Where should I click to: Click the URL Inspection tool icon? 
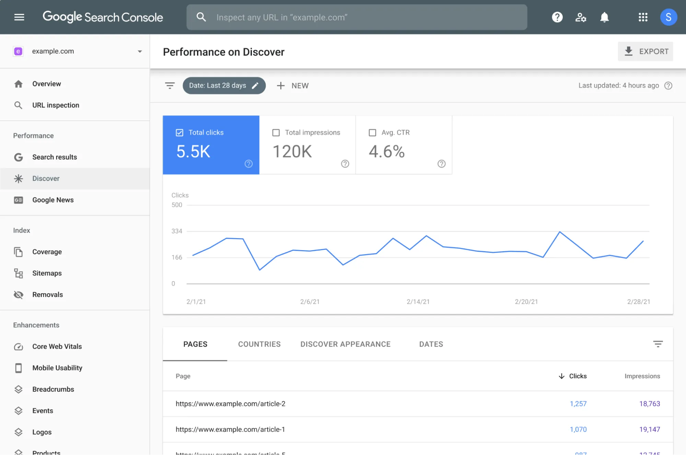(19, 106)
